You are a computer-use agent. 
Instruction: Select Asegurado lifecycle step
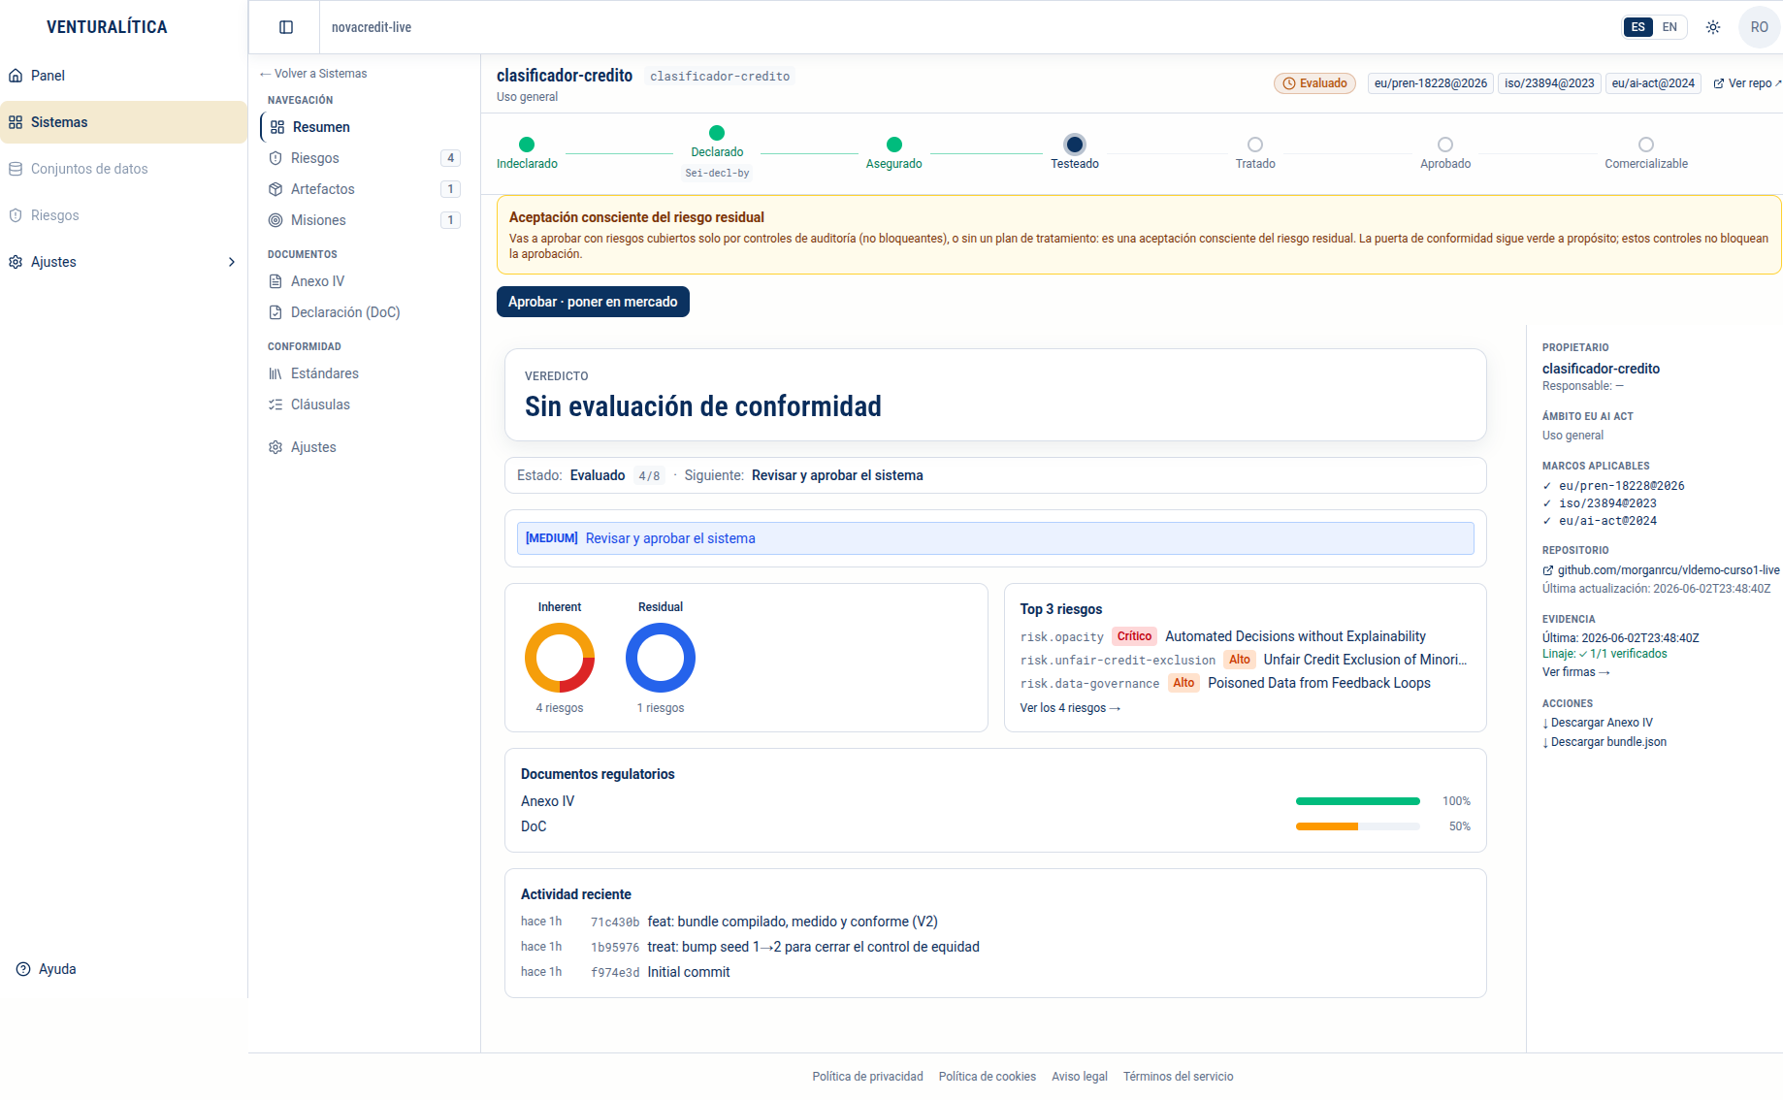(894, 153)
